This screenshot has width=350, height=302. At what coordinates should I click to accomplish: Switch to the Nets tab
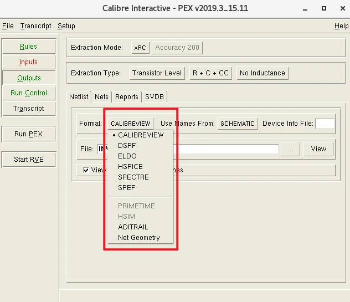[x=101, y=97]
